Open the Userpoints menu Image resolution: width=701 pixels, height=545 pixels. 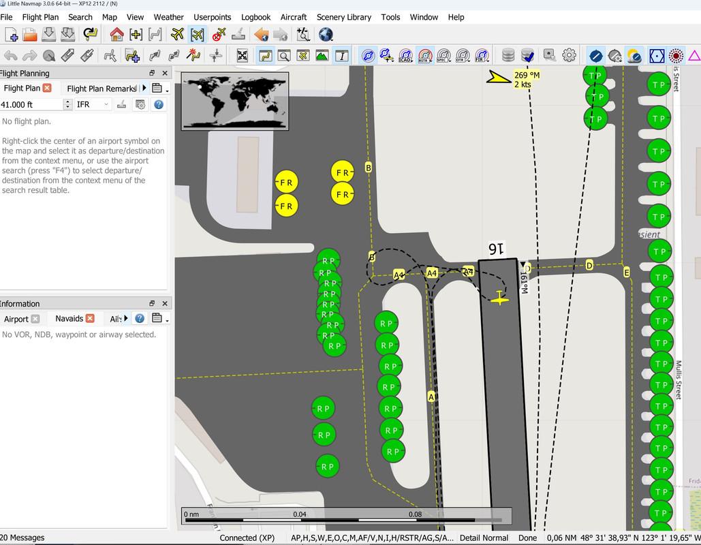click(x=213, y=17)
